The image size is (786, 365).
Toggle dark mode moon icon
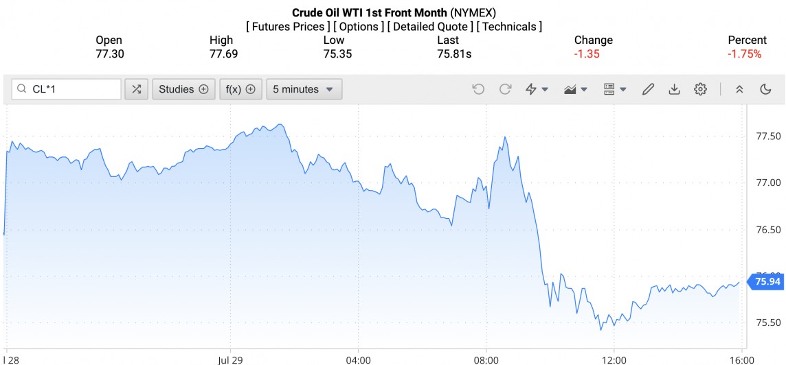coord(765,89)
